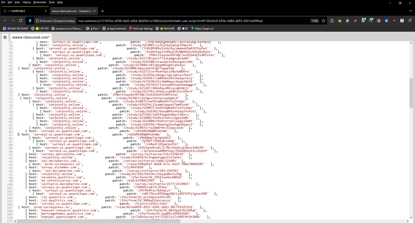415x225 pixels.
Task: Click line number 85 in the gutter
Action: 11,135
